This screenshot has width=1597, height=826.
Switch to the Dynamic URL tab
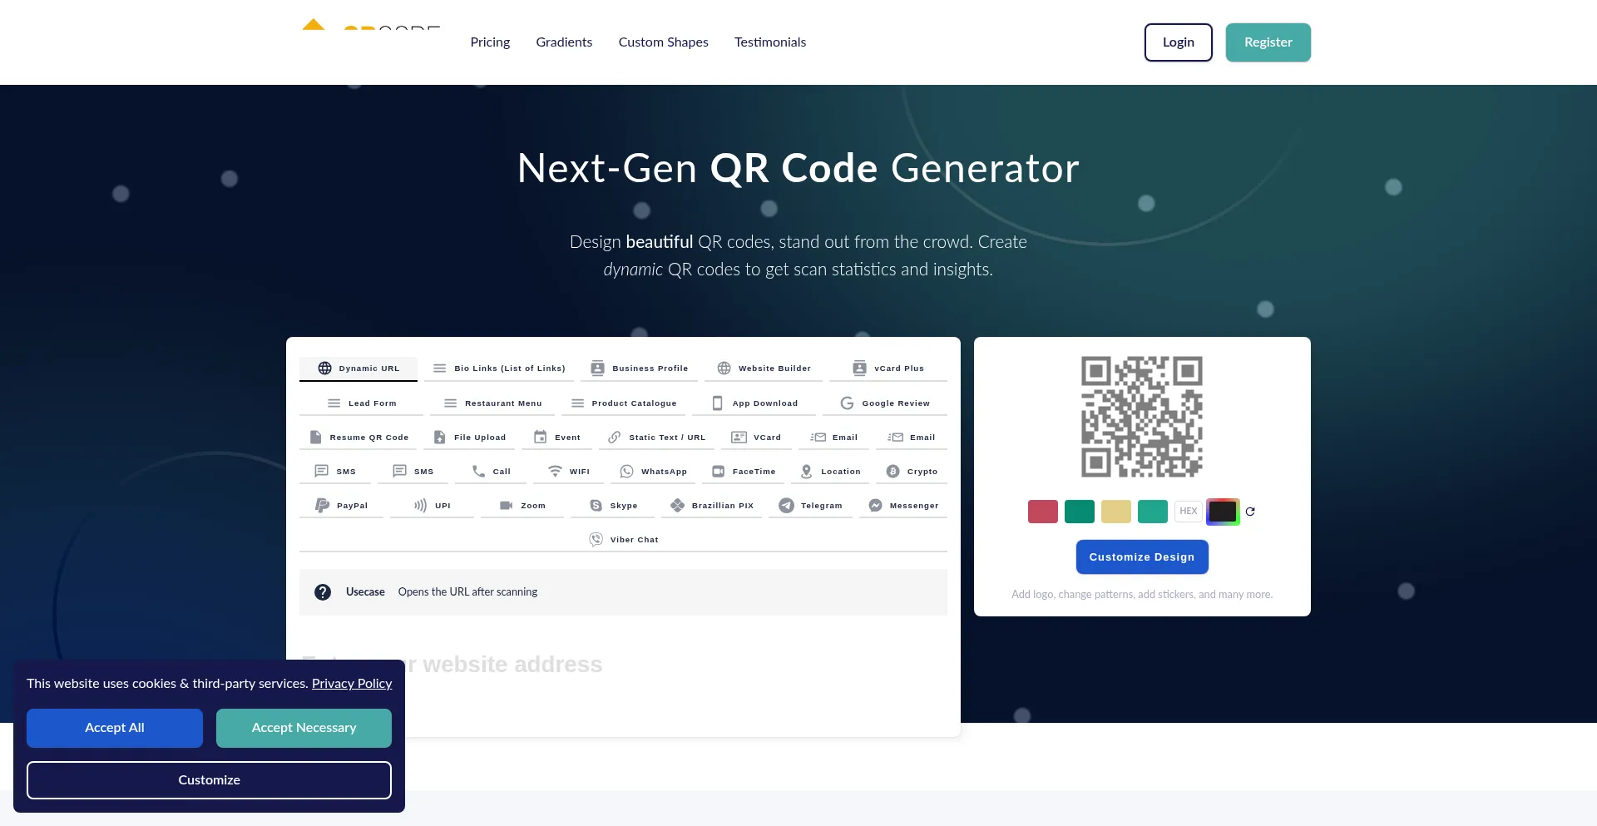(358, 368)
